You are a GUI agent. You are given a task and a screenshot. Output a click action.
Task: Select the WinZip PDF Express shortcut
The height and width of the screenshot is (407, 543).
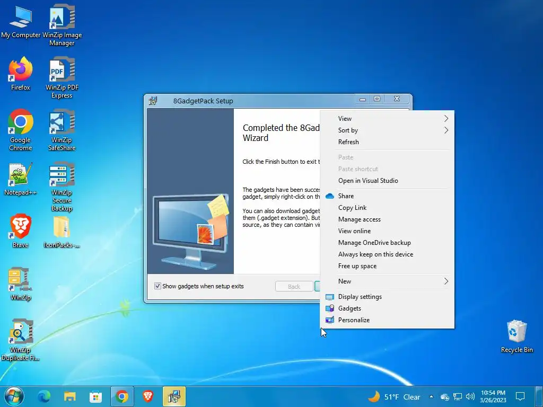pos(62,78)
